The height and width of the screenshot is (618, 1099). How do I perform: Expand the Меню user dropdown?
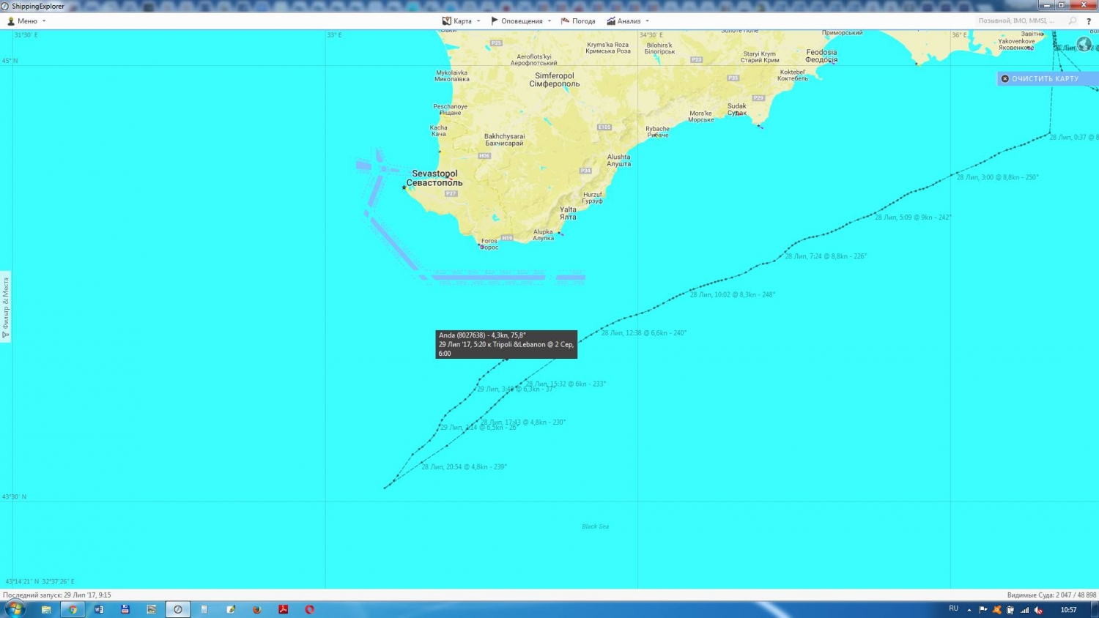point(27,21)
